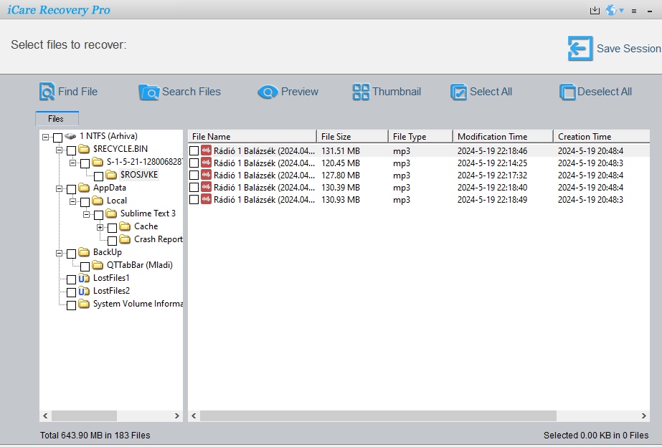The image size is (662, 447).
Task: Click the Thumbnail grid icon
Action: 361,92
